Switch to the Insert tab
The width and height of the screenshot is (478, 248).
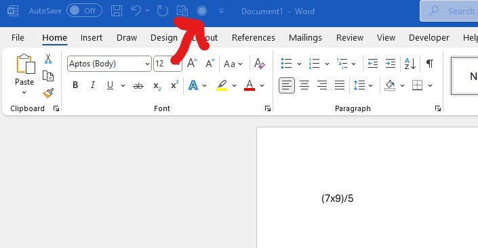tap(91, 38)
